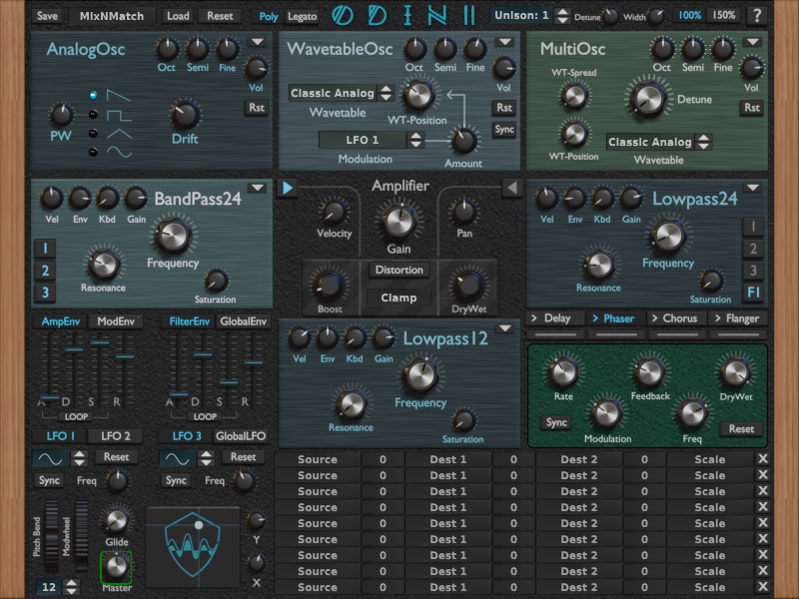This screenshot has width=799, height=599.
Task: Open the MultiOsc type dropdown arrow
Action: tap(753, 42)
